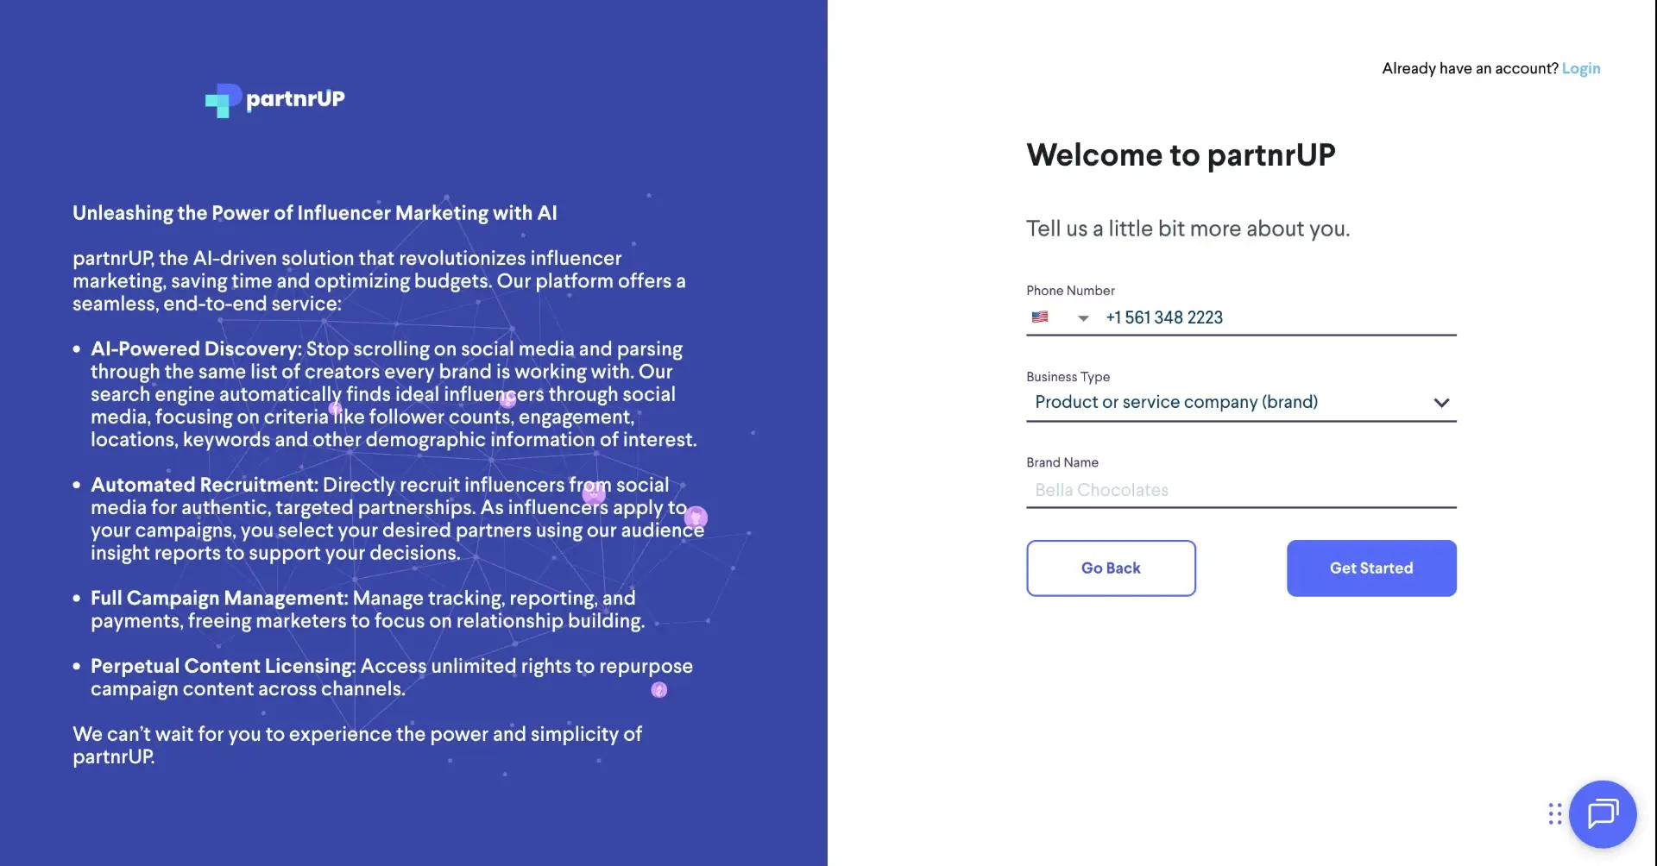Click the 'Already have an account?' text
This screenshot has height=866, width=1657.
[1470, 68]
